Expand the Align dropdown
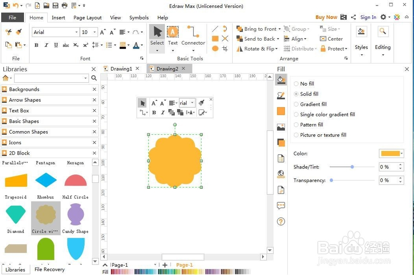Image resolution: width=414 pixels, height=275 pixels. [306, 39]
